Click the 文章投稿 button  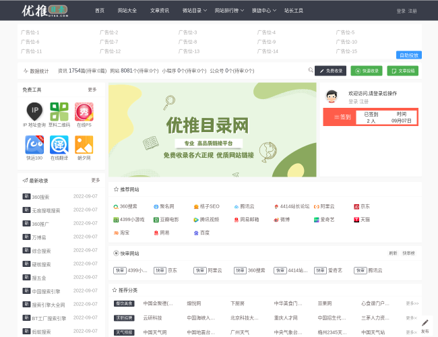(x=403, y=71)
